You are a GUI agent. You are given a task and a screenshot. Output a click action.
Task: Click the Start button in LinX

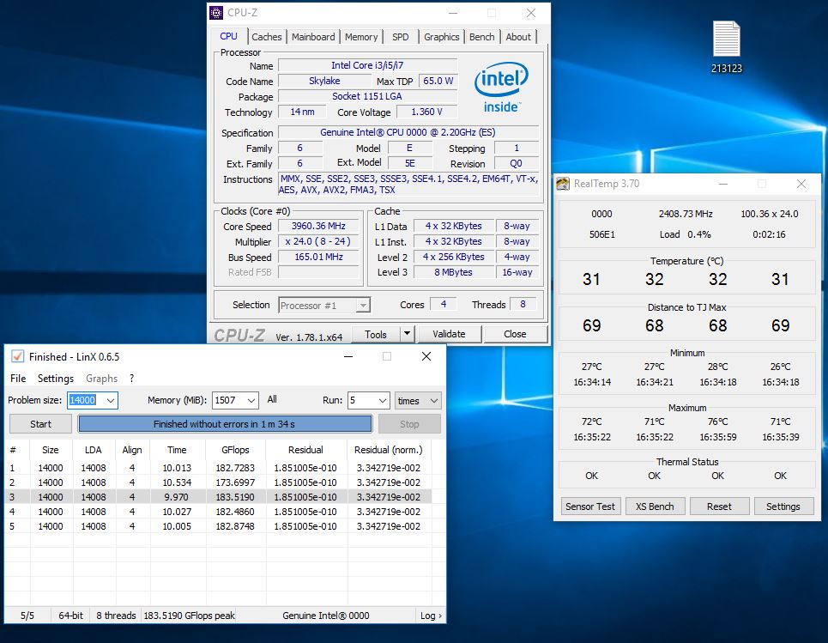tap(40, 424)
